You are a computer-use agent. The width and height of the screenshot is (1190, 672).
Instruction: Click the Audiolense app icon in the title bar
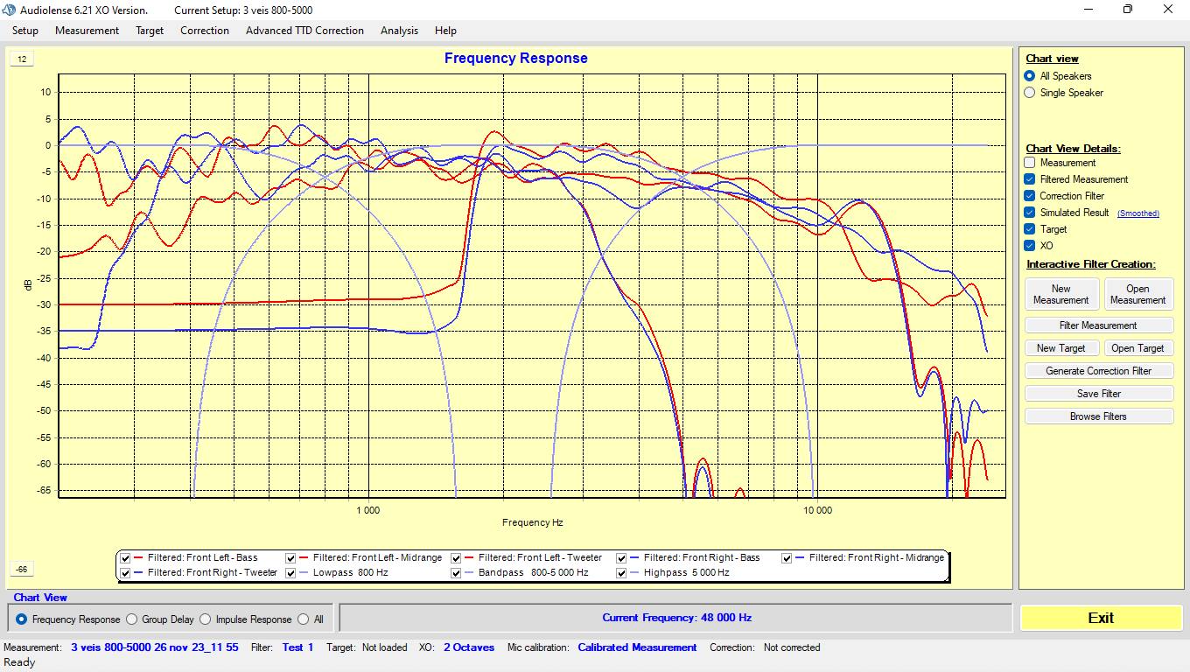[x=10, y=10]
